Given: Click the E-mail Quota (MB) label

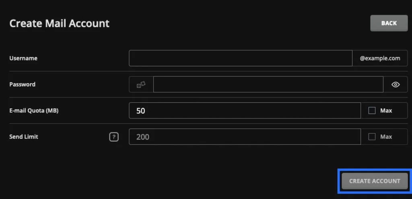Looking at the screenshot, I should (34, 111).
